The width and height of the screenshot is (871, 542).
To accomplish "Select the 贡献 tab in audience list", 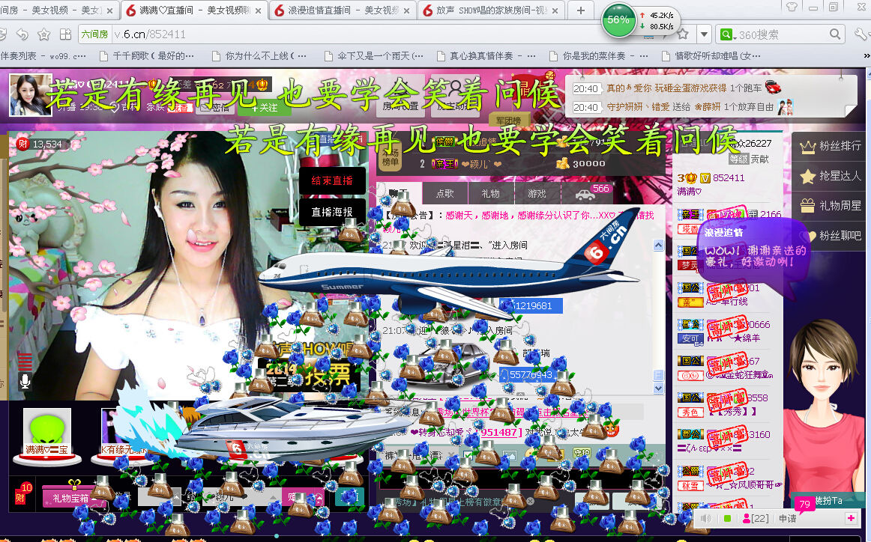I will pos(759,159).
